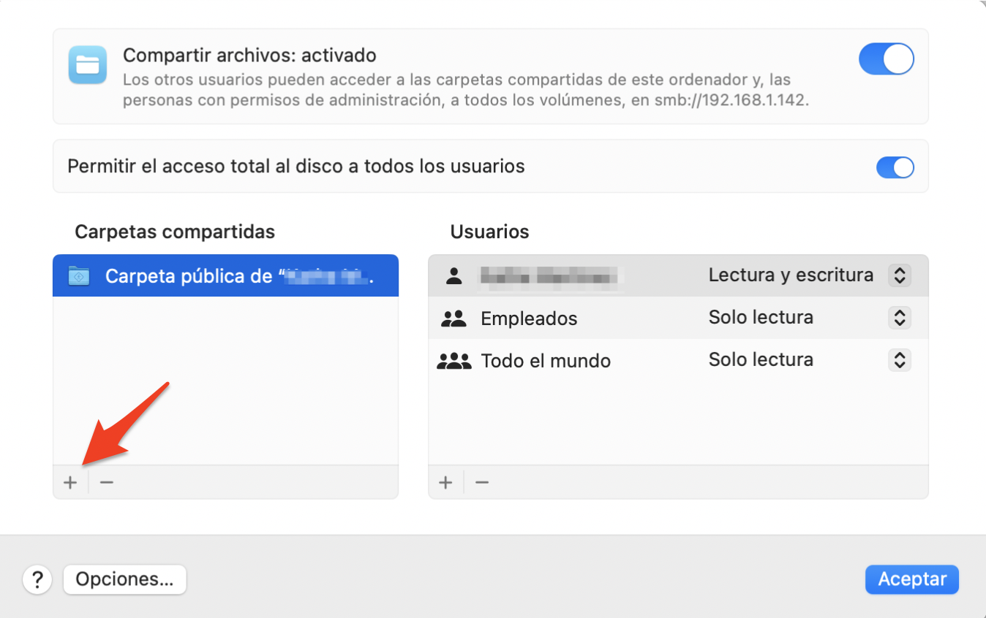Change Todo el mundo permission using stepper
This screenshot has height=618, width=986.
tap(900, 360)
